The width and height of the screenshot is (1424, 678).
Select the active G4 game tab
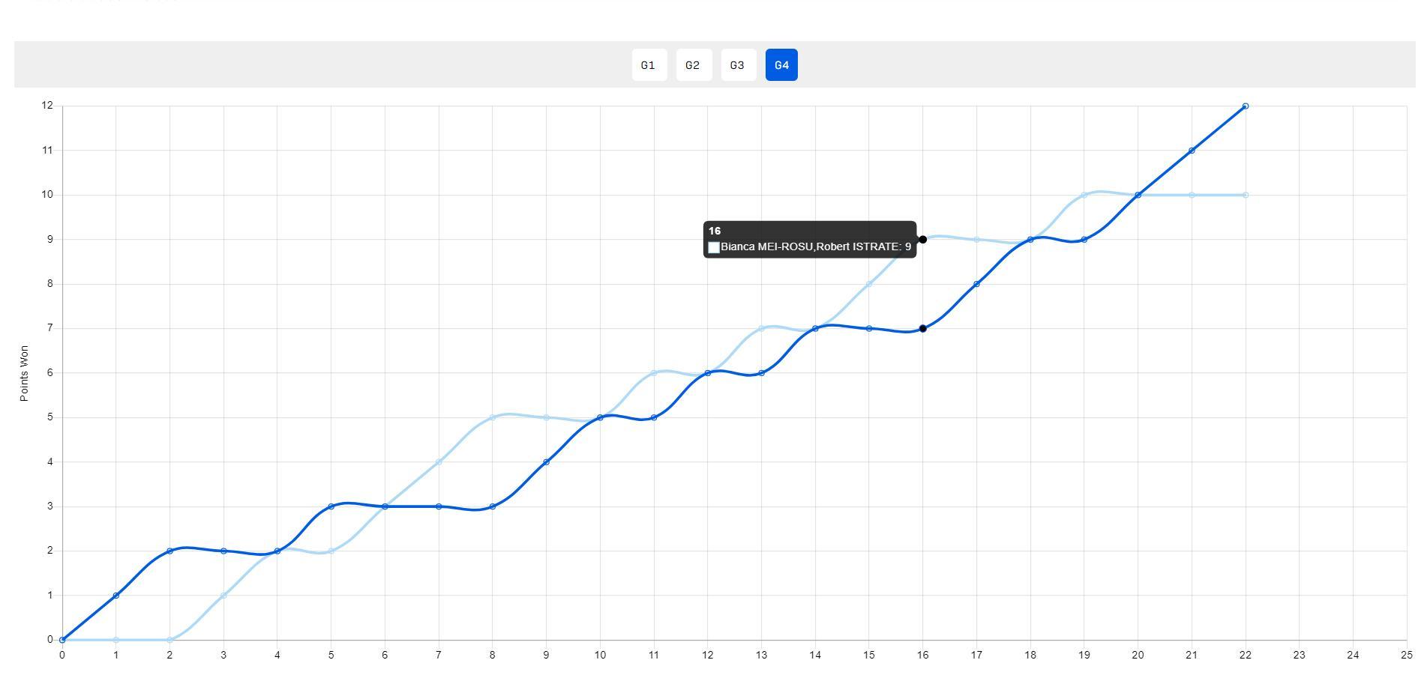781,65
